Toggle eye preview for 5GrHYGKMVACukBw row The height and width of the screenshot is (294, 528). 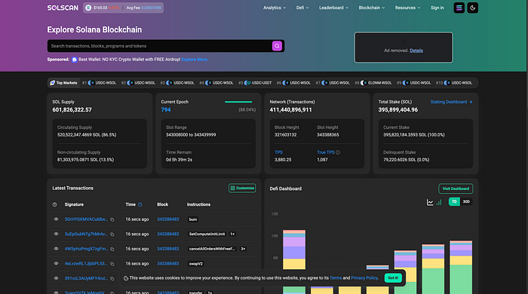click(x=57, y=219)
